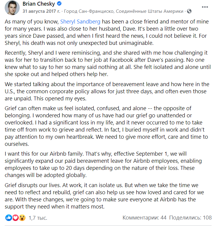
Task: Click the paragraph starting 'Recently, Sheryl and I'
Action: point(108,64)
